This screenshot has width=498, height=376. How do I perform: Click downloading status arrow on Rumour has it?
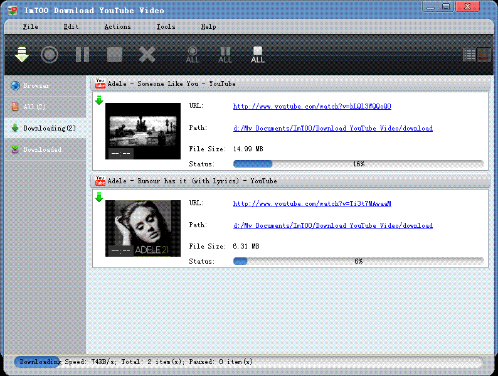(99, 196)
